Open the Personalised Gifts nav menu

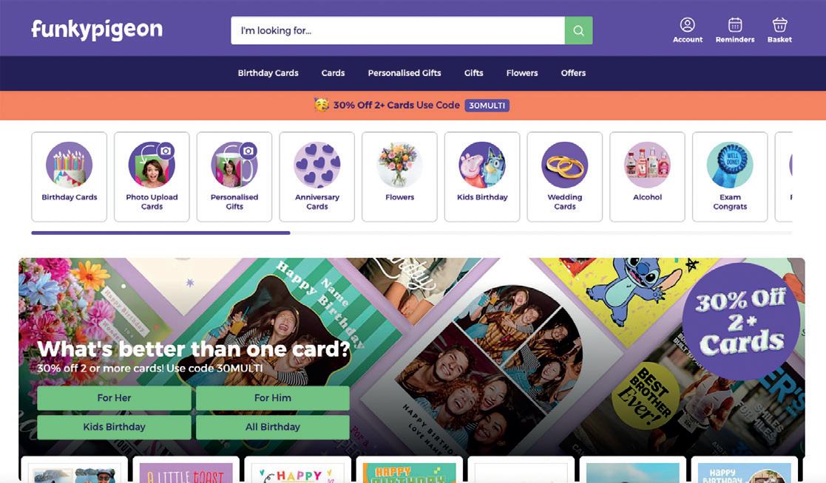[404, 73]
